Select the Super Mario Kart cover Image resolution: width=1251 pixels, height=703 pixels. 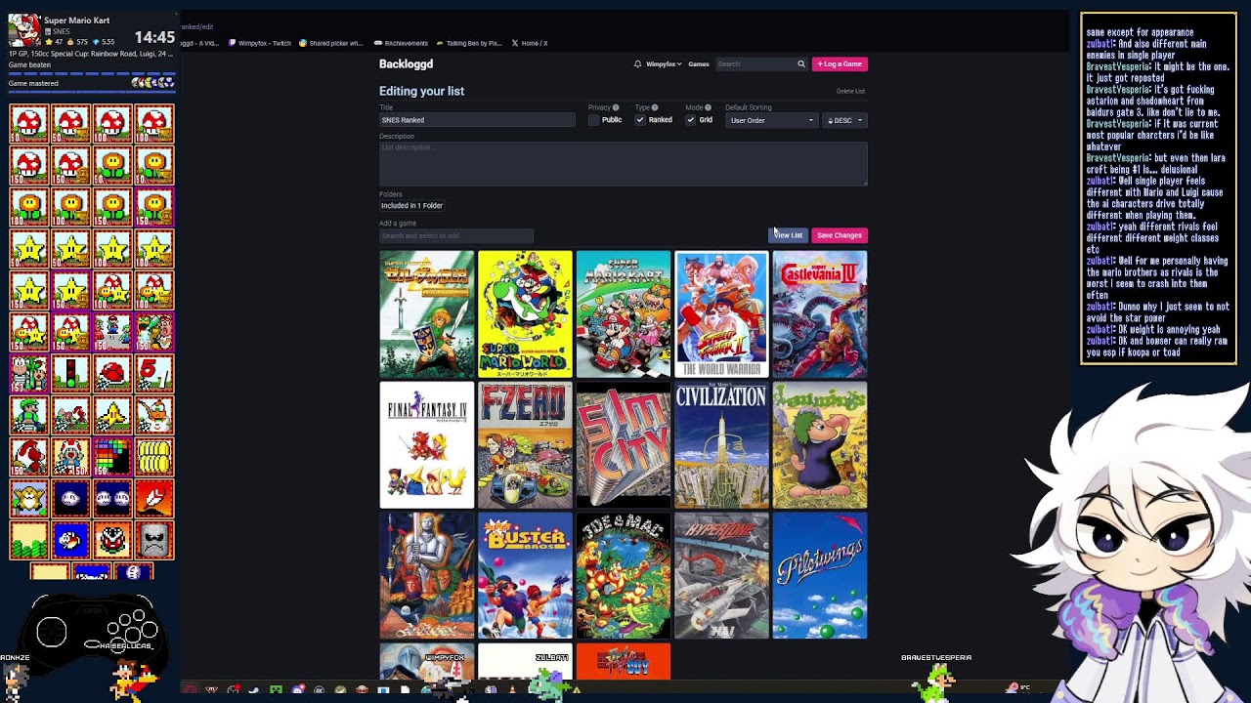point(624,314)
